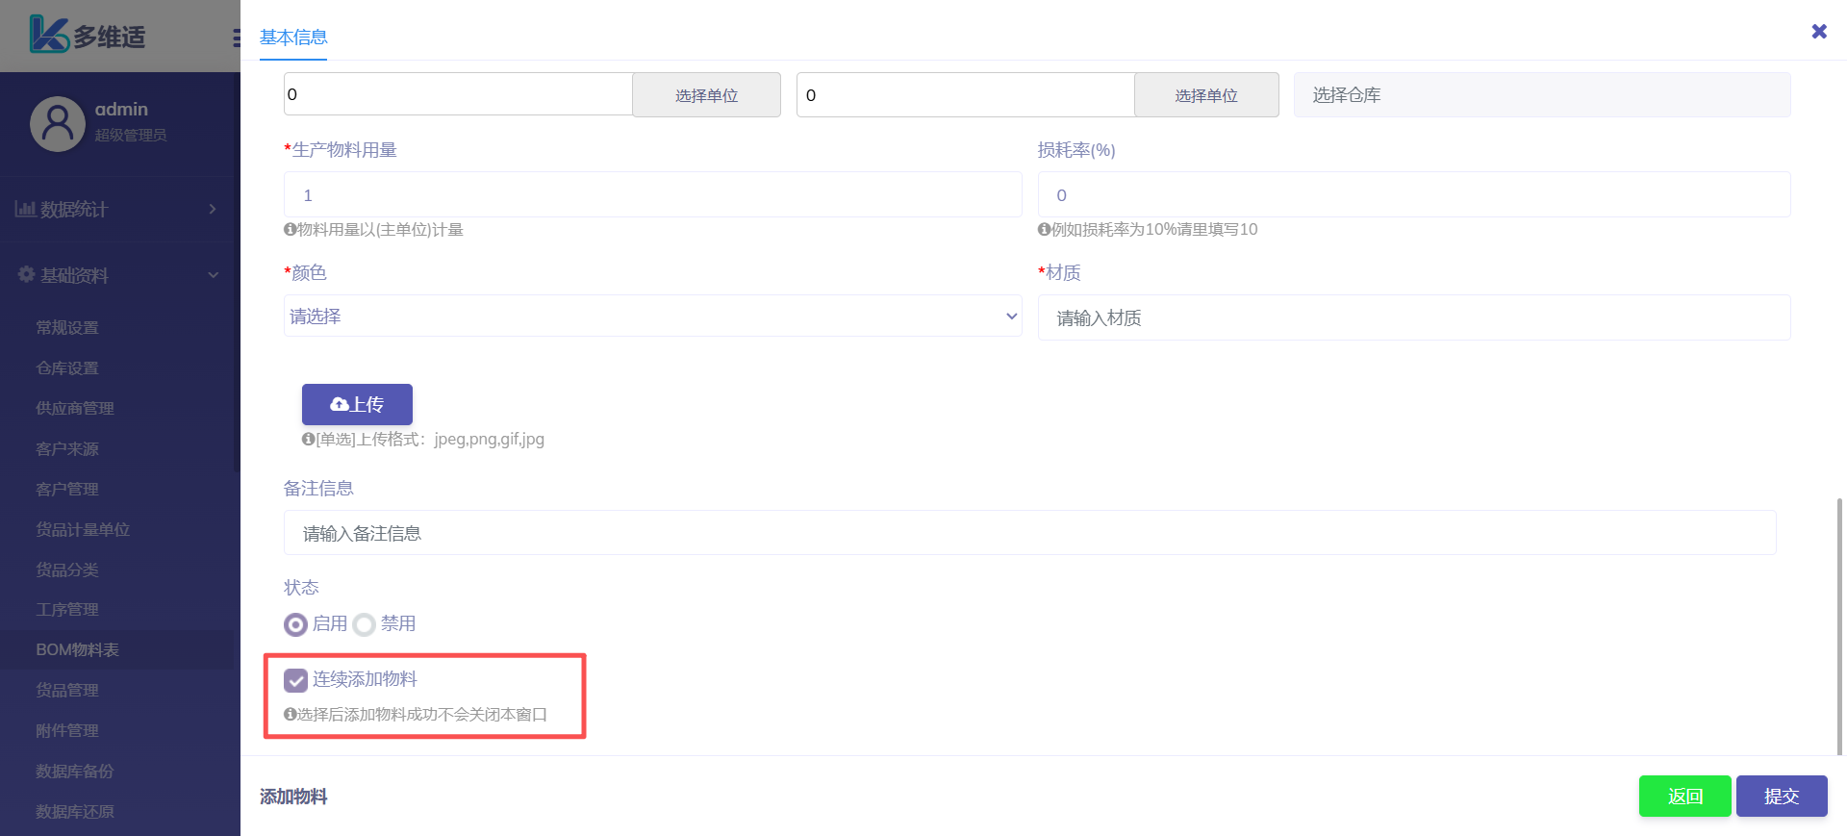Click the admin user avatar icon
1847x836 pixels.
[58, 123]
